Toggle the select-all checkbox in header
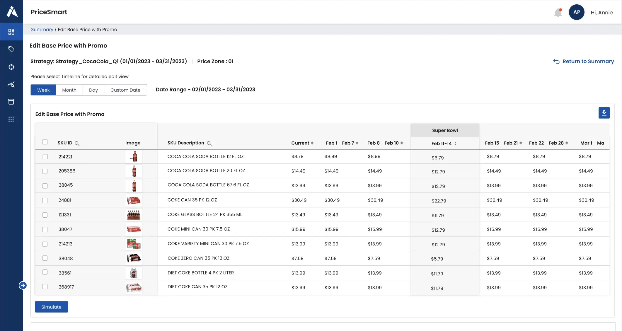Image resolution: width=622 pixels, height=331 pixels. point(45,142)
